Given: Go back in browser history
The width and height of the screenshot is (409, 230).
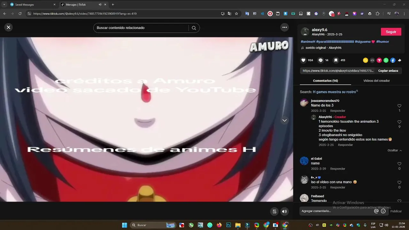Looking at the screenshot, I should click(5, 14).
